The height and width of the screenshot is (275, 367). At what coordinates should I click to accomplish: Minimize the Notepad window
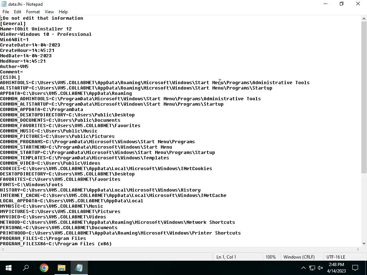325,4
